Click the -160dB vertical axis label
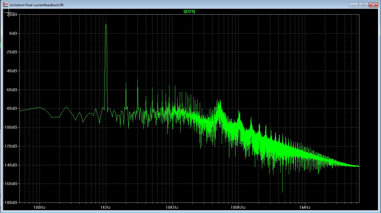The height and width of the screenshot is (213, 381). tap(10, 184)
